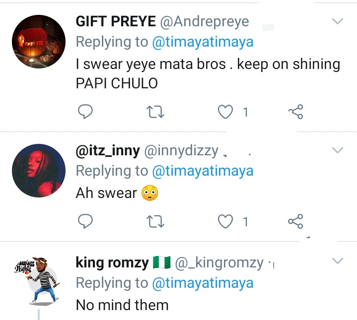Retweet GIFT PREYE's tweet
The width and height of the screenshot is (357, 320).
(x=156, y=113)
